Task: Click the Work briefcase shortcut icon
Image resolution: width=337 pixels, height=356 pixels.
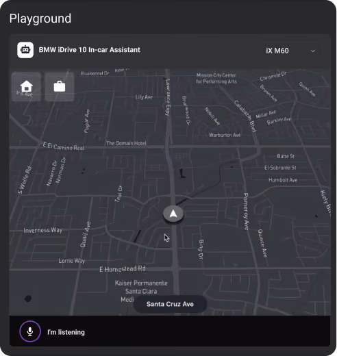Action: click(x=60, y=87)
